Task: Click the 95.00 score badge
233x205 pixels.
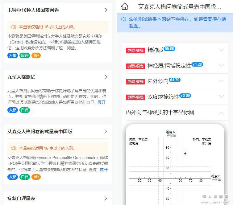Action: [169, 49]
